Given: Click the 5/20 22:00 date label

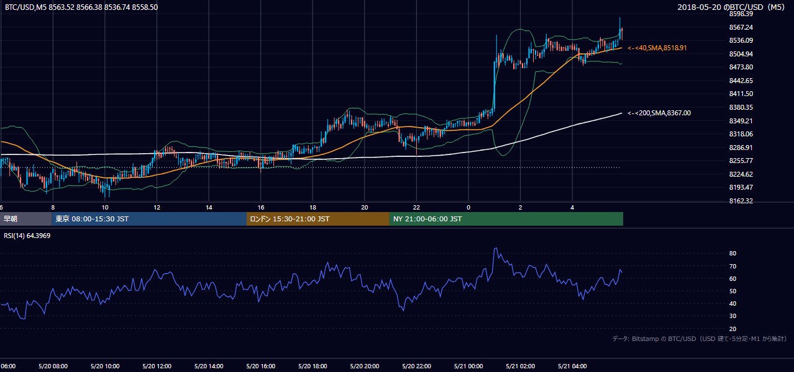Looking at the screenshot, I should click(416, 366).
